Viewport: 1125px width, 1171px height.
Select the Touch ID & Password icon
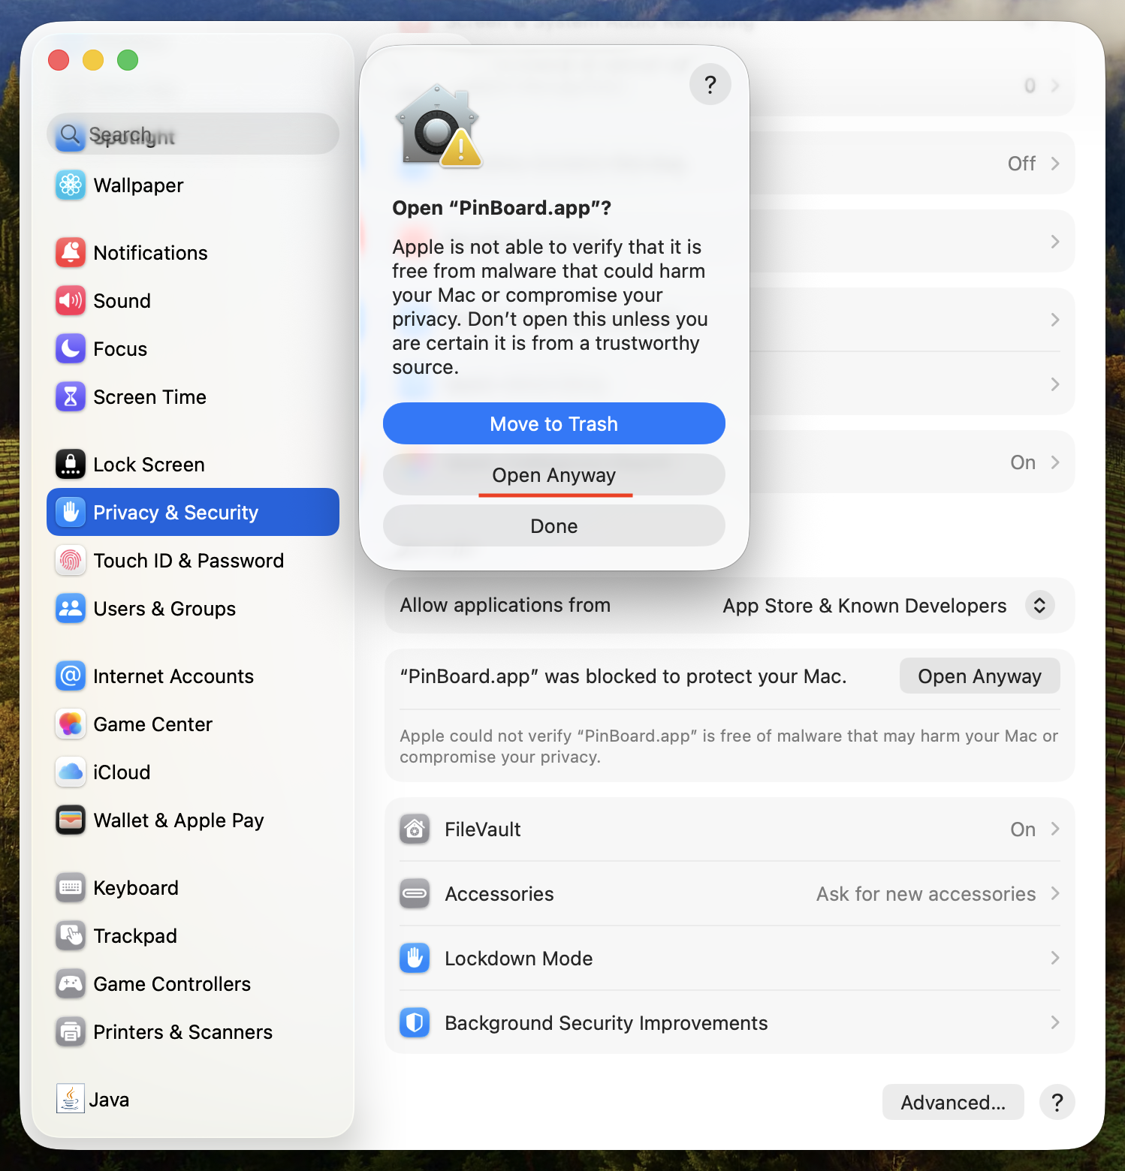tap(70, 561)
